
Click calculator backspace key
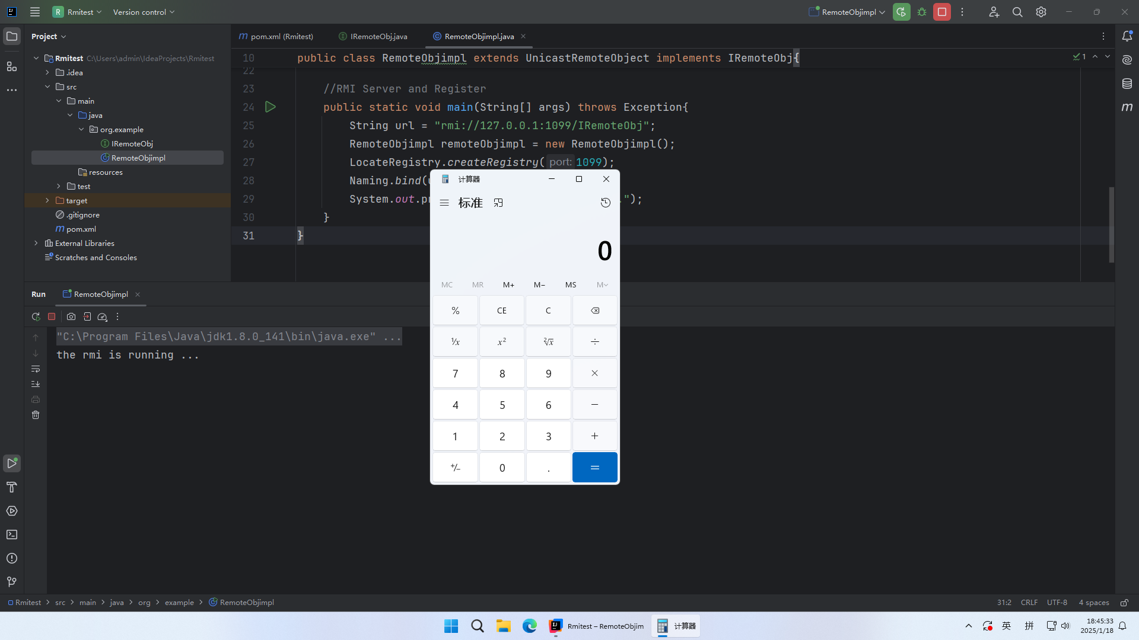coord(595,311)
